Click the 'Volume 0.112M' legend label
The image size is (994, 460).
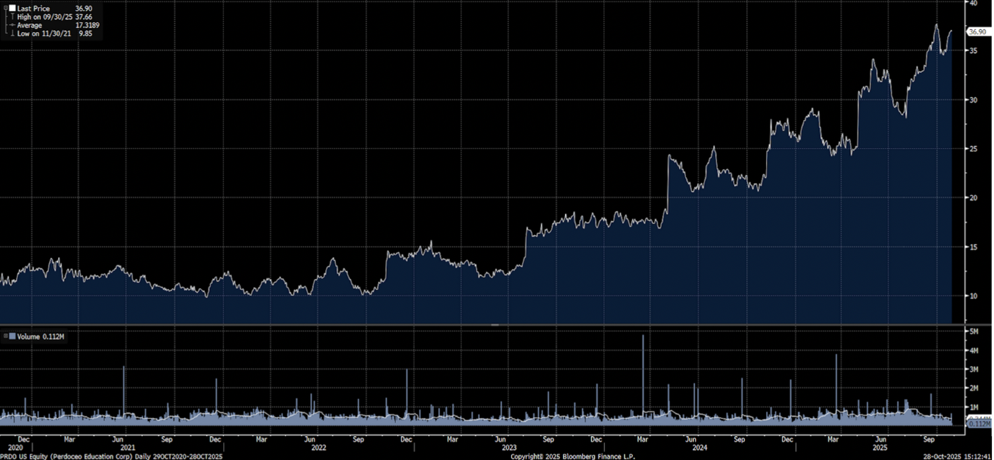39,336
